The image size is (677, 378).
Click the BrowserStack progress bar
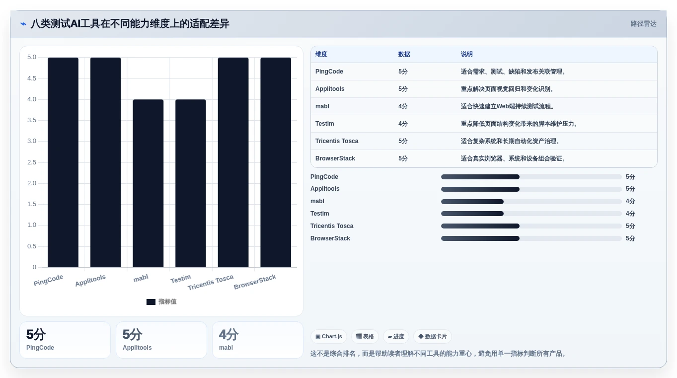coord(531,238)
